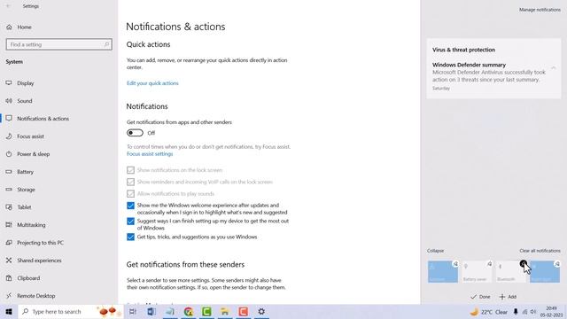567x319 pixels.
Task: Click the Settings back arrow
Action: click(x=8, y=6)
